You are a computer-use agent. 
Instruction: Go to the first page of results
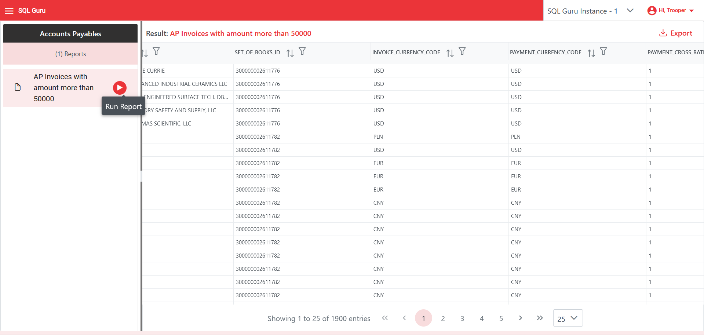[385, 318]
